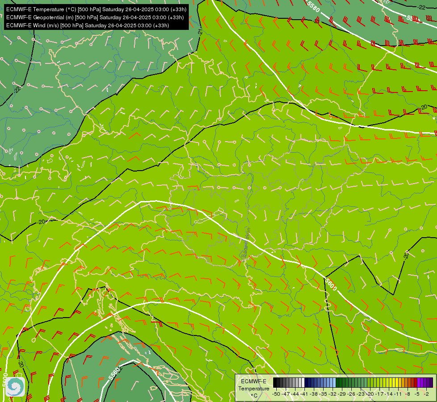Select the ECMWF-E Wind (m/s) title line
The image size is (437, 402).
(87, 25)
